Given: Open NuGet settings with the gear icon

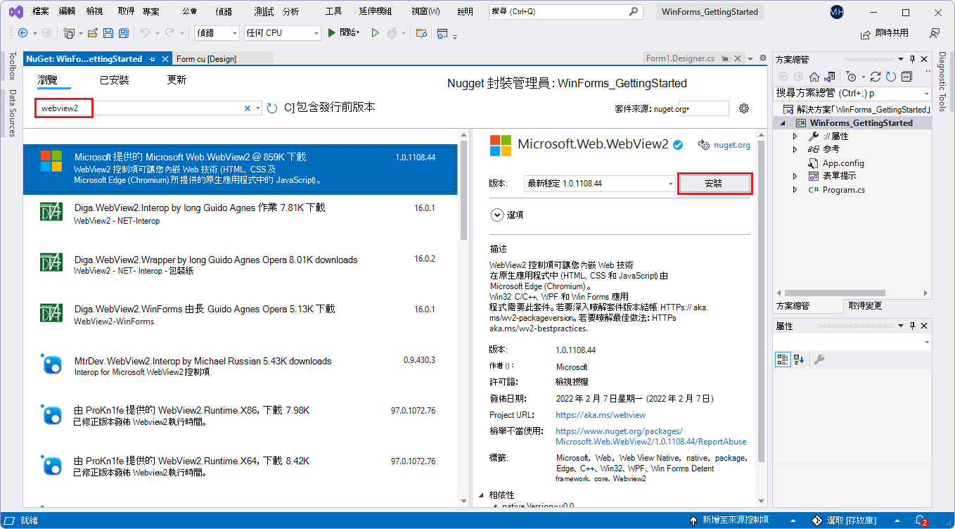Looking at the screenshot, I should pyautogui.click(x=744, y=108).
